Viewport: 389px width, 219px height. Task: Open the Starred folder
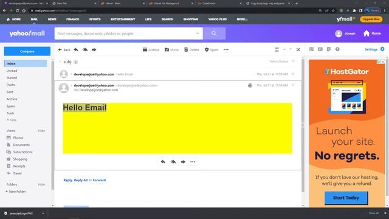click(12, 78)
